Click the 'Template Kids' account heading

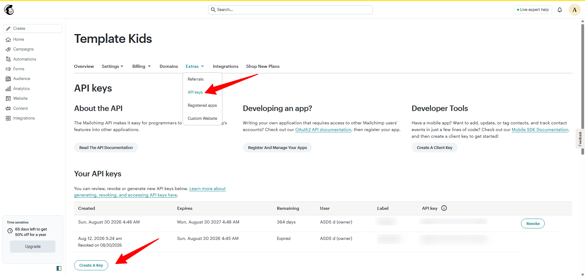coord(113,39)
